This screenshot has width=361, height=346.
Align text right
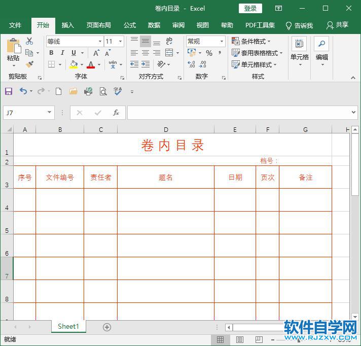point(157,53)
